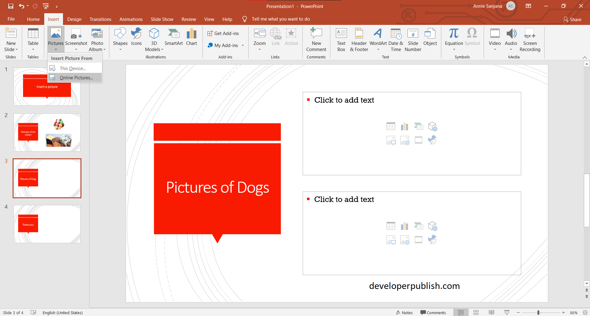
Task: Add a New Comment
Action: pyautogui.click(x=316, y=40)
